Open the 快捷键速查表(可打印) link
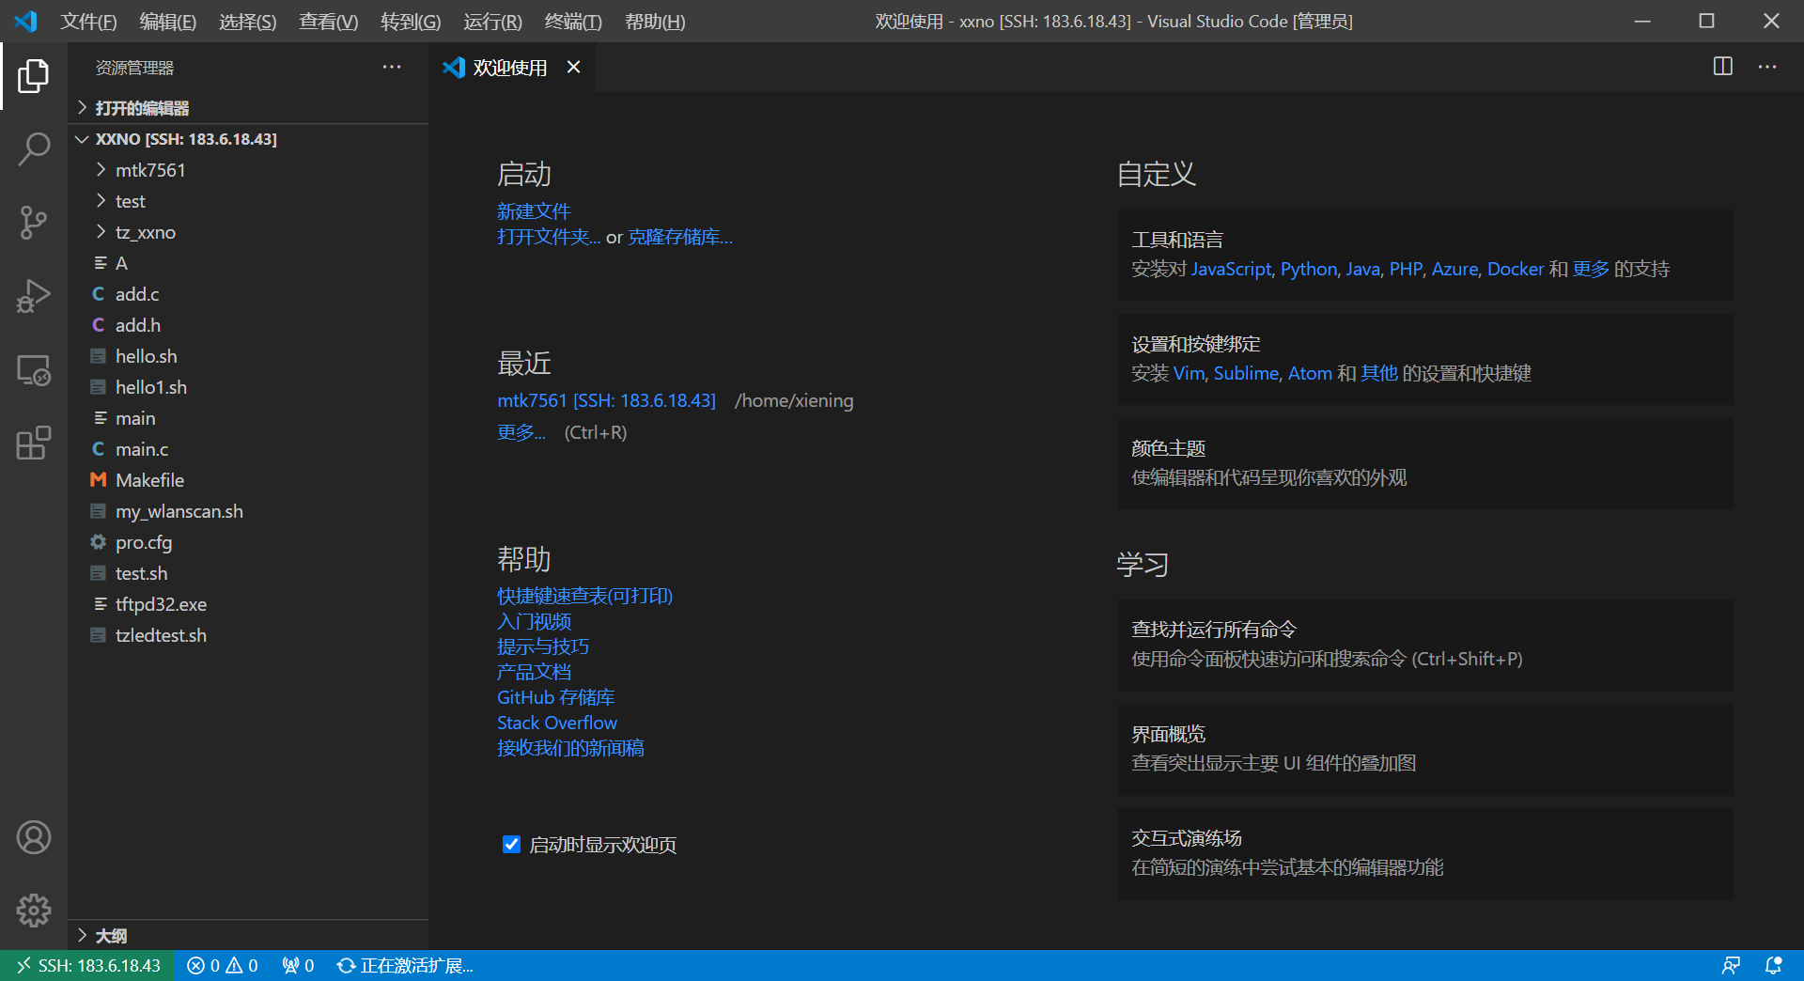The height and width of the screenshot is (981, 1804). click(x=584, y=596)
